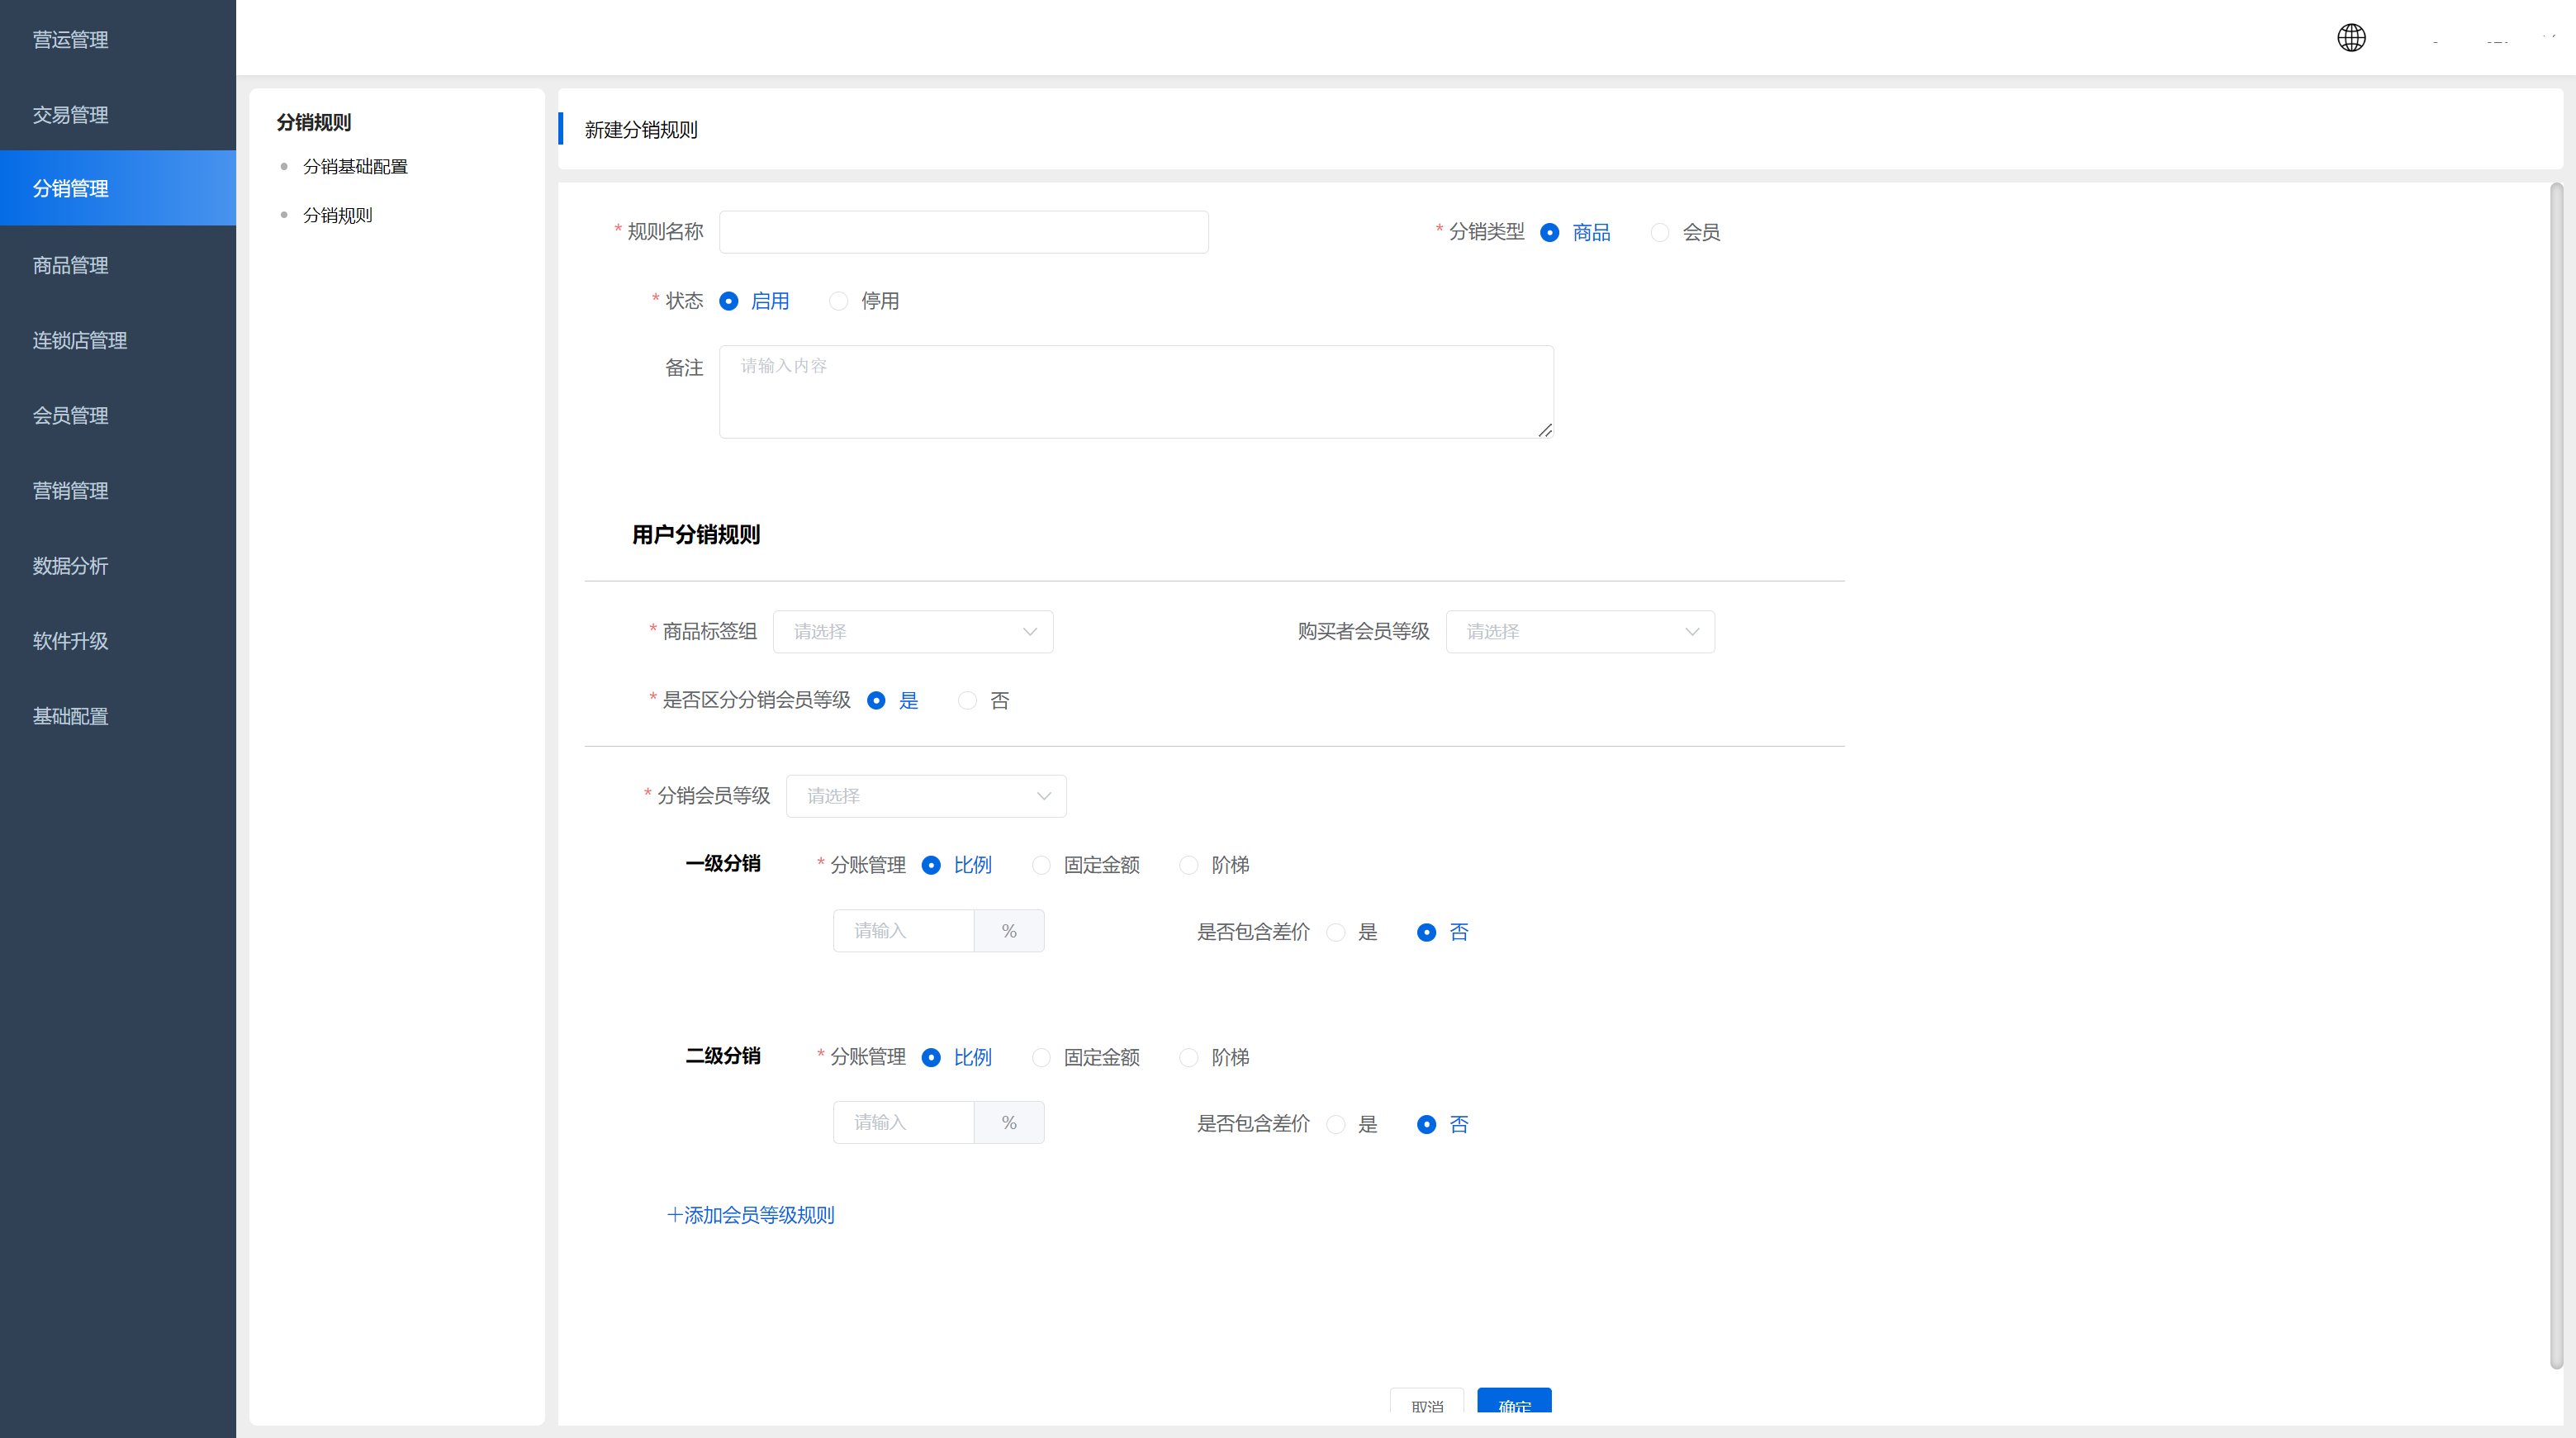The height and width of the screenshot is (1438, 2576).
Task: Click the 备注 textarea resize handle
Action: click(x=1545, y=430)
